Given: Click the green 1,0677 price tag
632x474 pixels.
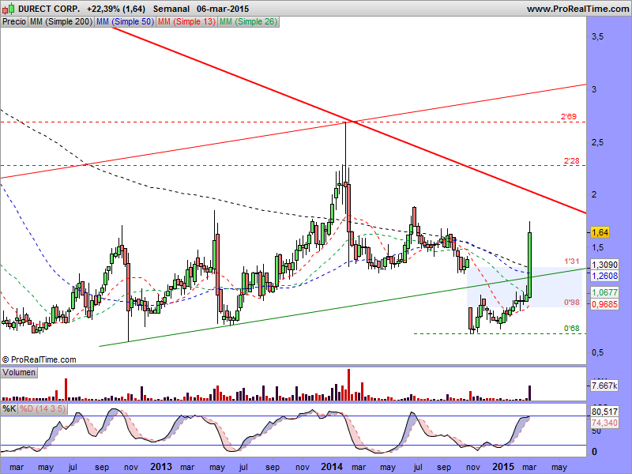Looking at the screenshot, I should (x=604, y=292).
